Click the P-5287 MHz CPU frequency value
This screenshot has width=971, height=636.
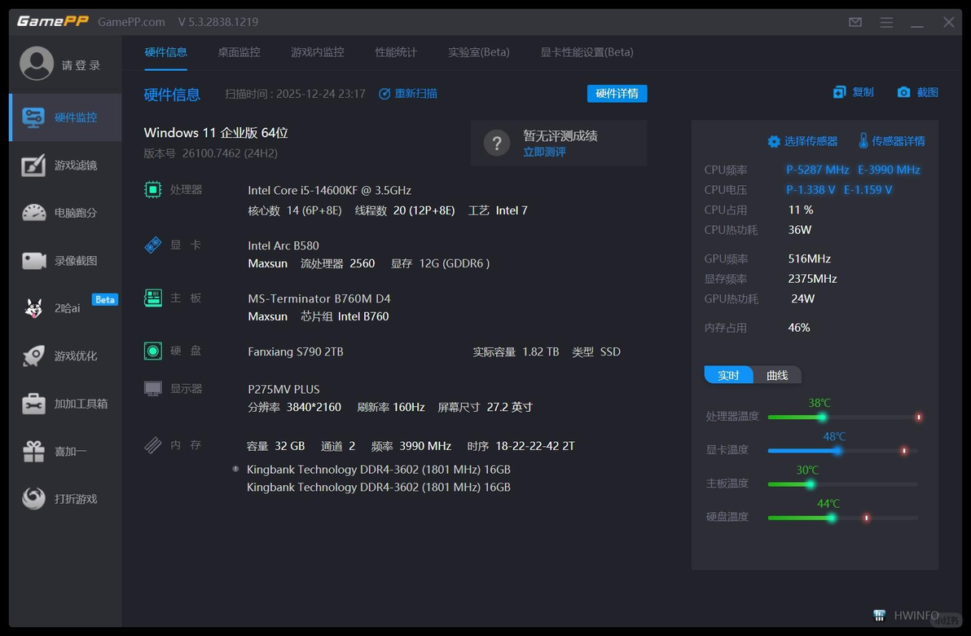817,170
